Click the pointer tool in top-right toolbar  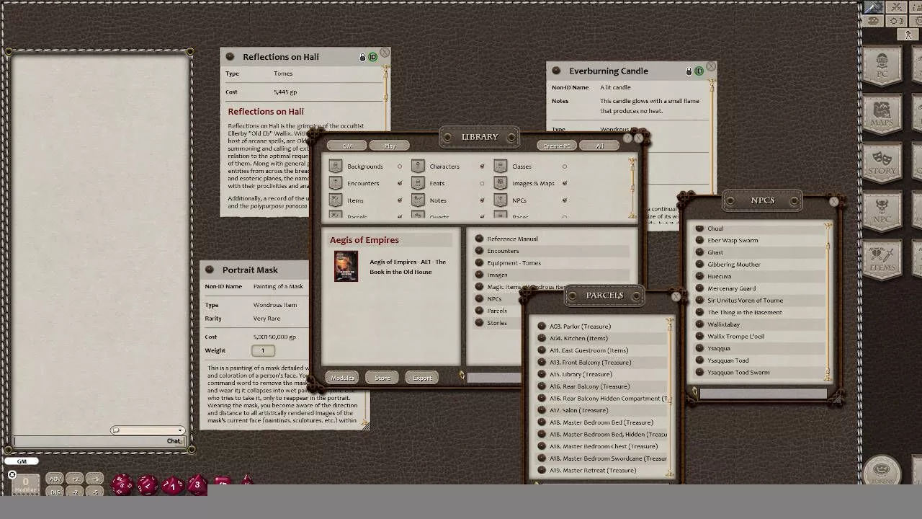coord(873,7)
